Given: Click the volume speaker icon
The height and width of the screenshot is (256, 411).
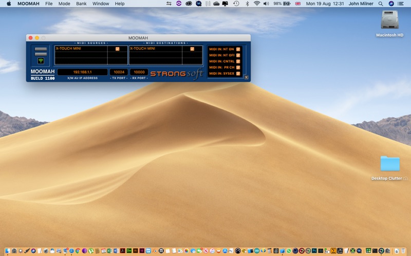Looking at the screenshot, I should pos(266,4).
